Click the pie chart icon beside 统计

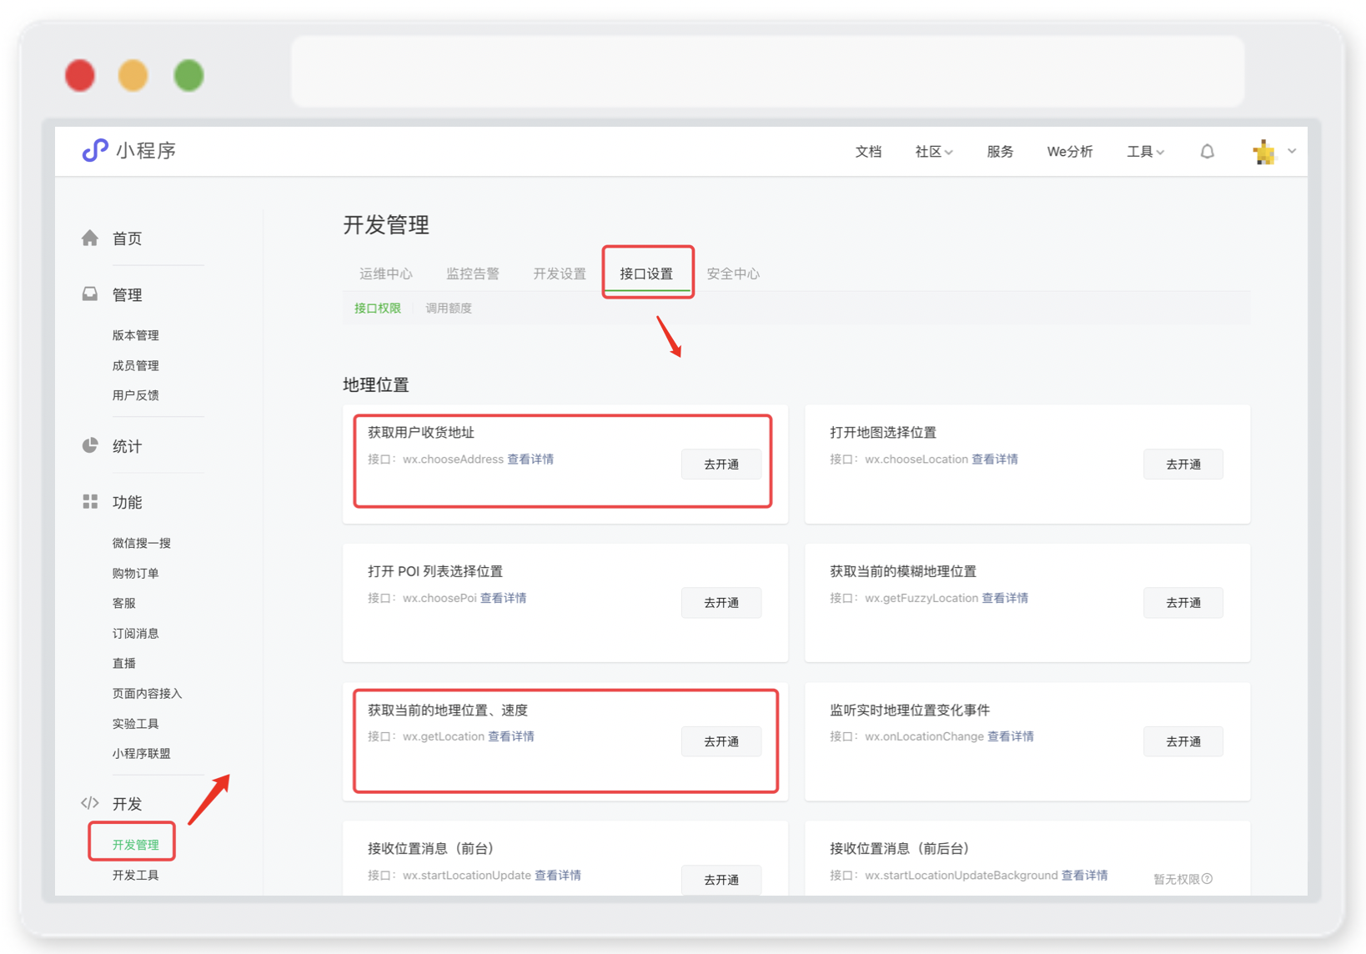pos(90,445)
